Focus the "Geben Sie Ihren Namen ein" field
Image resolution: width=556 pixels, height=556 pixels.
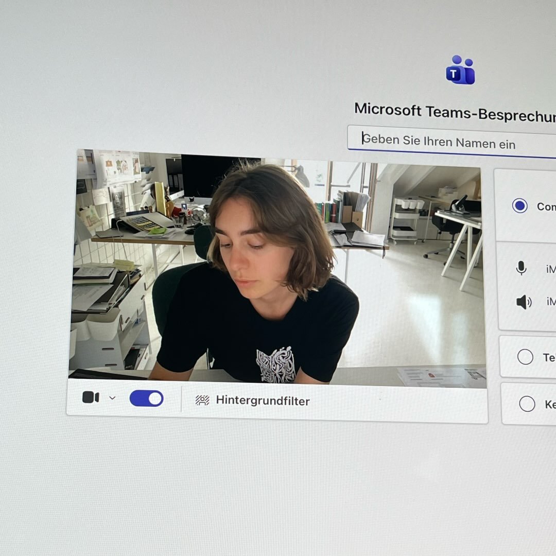pyautogui.click(x=451, y=141)
